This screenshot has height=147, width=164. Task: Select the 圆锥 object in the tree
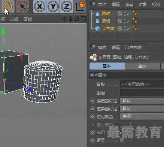pyautogui.click(x=106, y=13)
